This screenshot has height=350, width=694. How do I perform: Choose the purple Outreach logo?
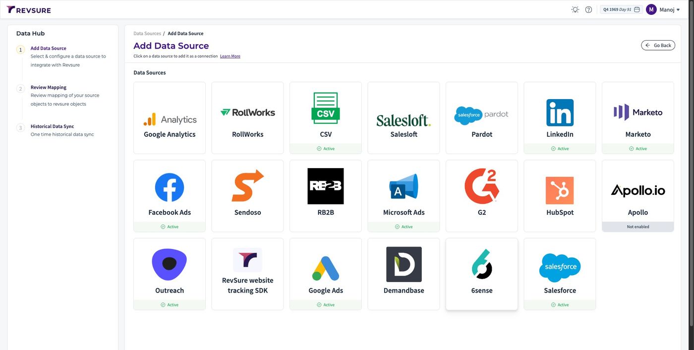coord(170,264)
